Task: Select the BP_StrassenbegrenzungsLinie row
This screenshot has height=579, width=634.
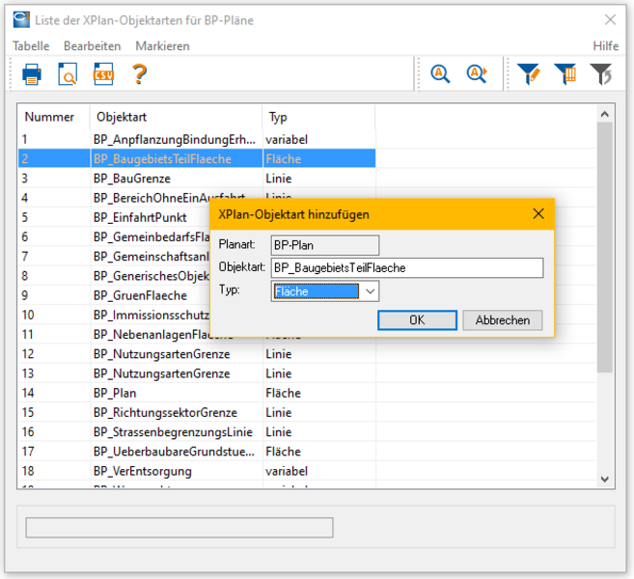Action: [197, 431]
